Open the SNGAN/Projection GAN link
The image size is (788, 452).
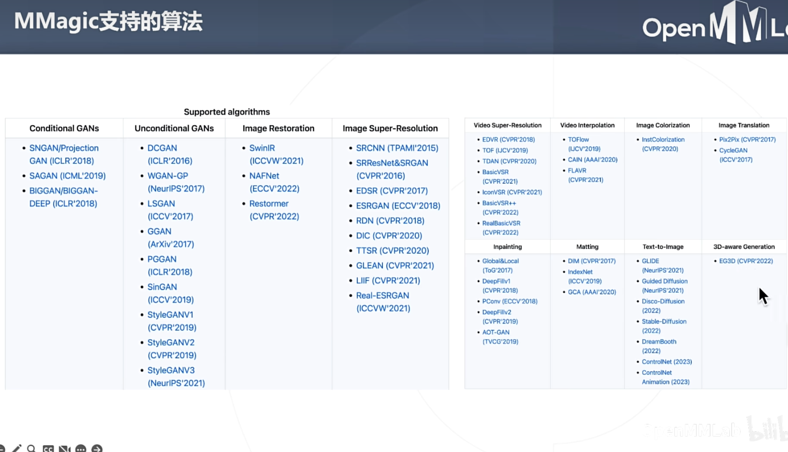pos(64,154)
